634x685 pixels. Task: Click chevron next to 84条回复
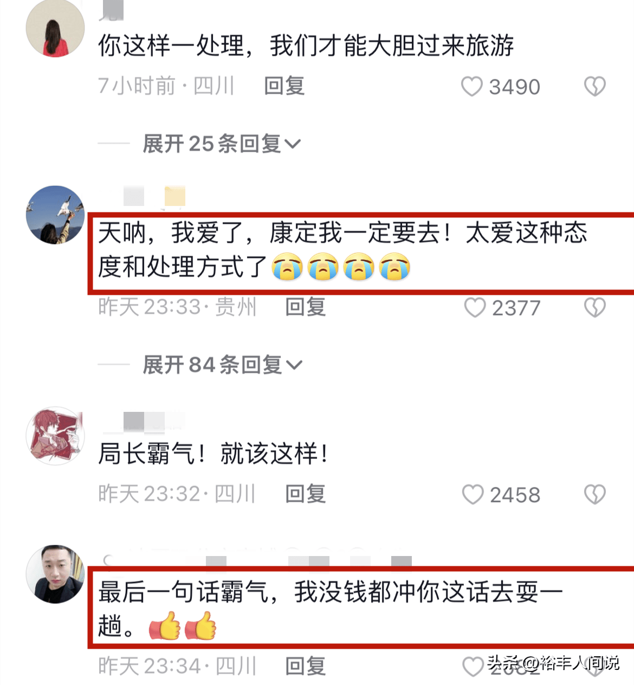click(x=294, y=366)
